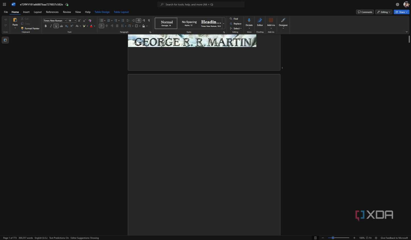The image size is (411, 240).
Task: Open the Add-ins store icon
Action: [x=271, y=20]
